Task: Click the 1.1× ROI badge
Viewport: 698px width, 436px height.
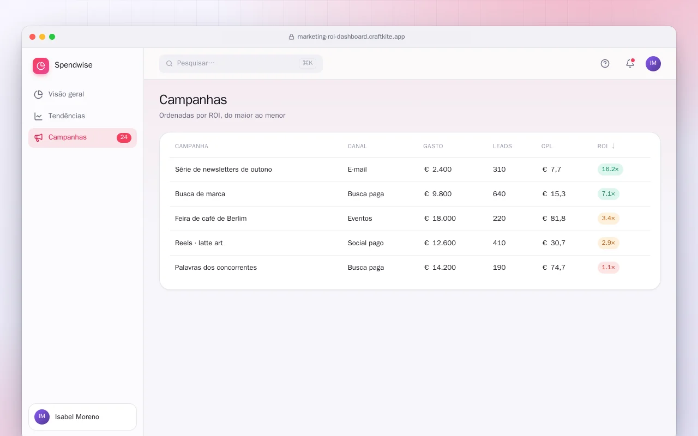Action: pyautogui.click(x=609, y=268)
